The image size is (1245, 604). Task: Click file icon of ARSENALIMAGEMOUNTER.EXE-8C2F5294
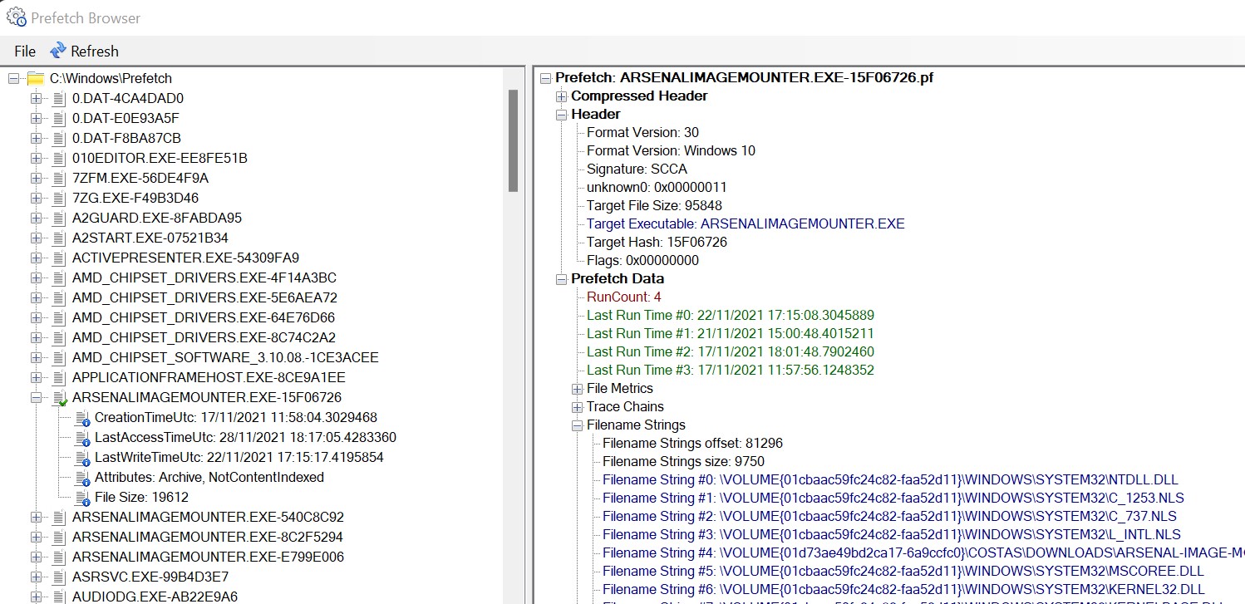58,537
